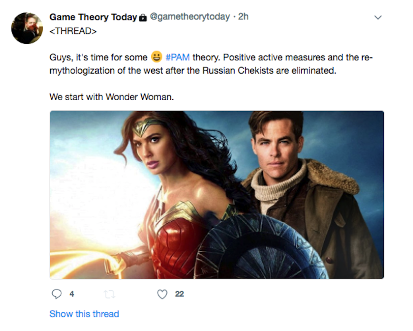Click the 2h tweet timestamp
This screenshot has width=413, height=331.
[243, 17]
